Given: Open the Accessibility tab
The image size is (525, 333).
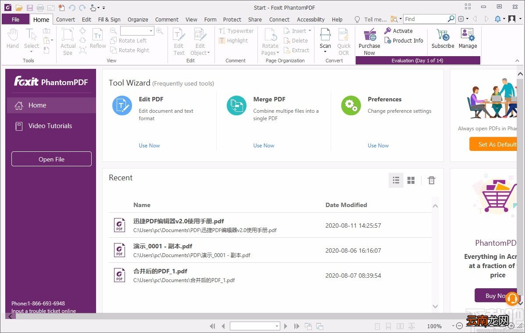Looking at the screenshot, I should click(311, 19).
